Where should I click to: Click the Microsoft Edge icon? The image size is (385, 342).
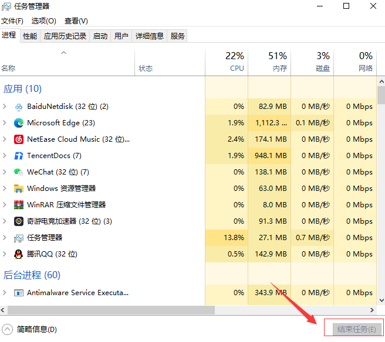coord(19,123)
